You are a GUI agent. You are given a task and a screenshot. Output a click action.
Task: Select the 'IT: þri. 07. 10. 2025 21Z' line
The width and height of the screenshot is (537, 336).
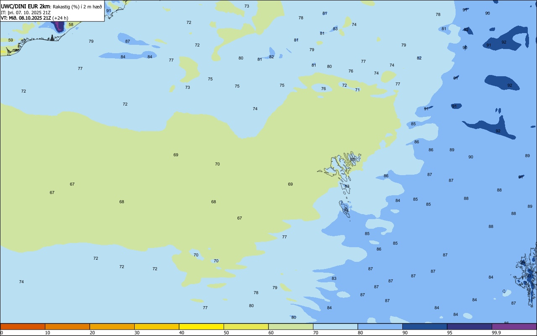(x=26, y=13)
